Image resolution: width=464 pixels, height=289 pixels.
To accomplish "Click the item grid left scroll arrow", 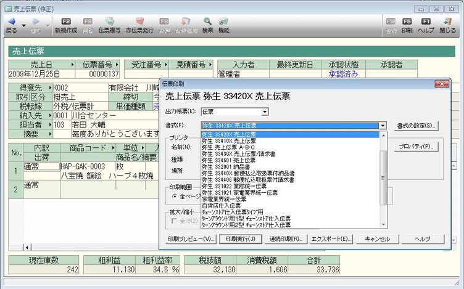I will click(27, 247).
